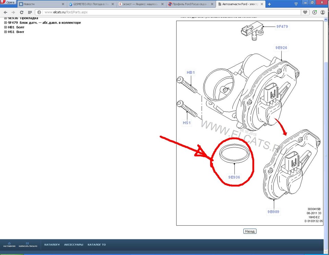The image size is (329, 255).
Task: Click the 9E936 gasket label in the diagram
Action: [234, 177]
